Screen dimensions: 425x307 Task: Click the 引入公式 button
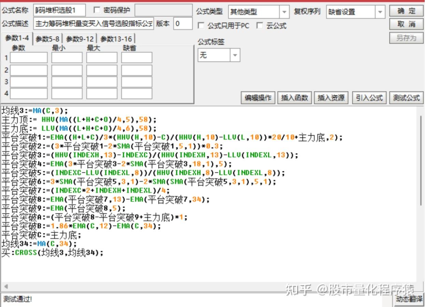pyautogui.click(x=369, y=98)
